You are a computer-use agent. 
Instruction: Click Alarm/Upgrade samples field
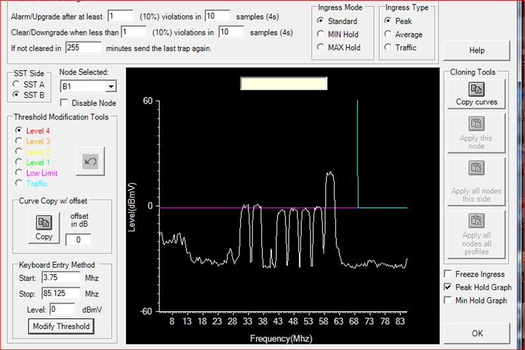[218, 16]
